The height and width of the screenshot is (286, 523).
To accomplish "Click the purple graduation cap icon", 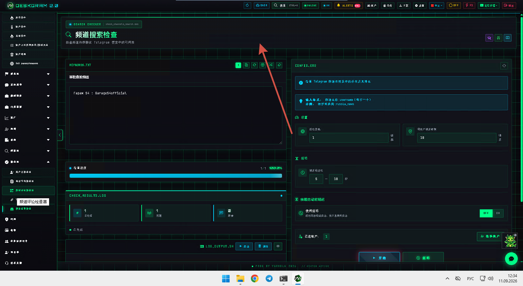I will point(489,38).
